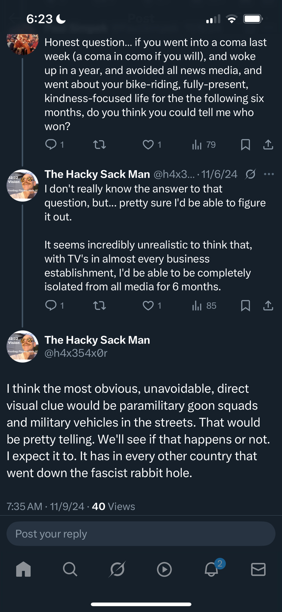The height and width of the screenshot is (612, 282).
Task: Open The Hacky Sack Man profile picture
Action: [x=23, y=346]
